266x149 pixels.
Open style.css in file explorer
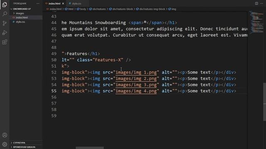point(20,22)
